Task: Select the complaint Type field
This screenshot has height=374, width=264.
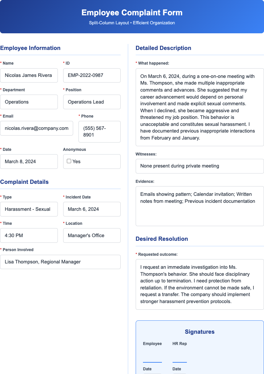Action: pyautogui.click(x=29, y=209)
